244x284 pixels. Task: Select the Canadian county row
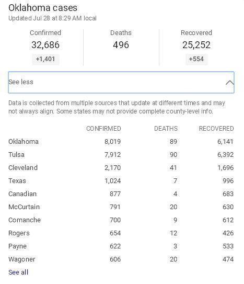121,194
